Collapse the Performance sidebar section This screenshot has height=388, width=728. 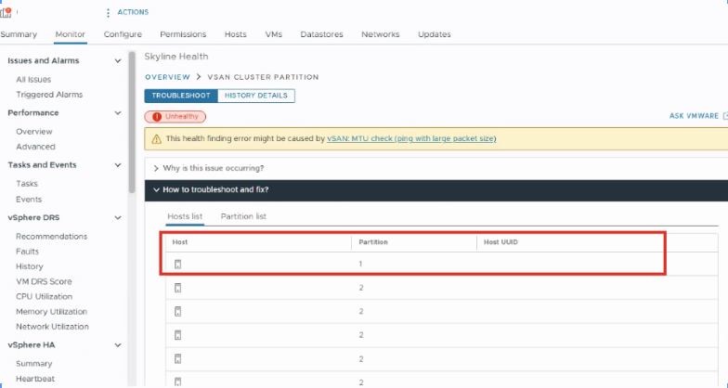point(117,113)
